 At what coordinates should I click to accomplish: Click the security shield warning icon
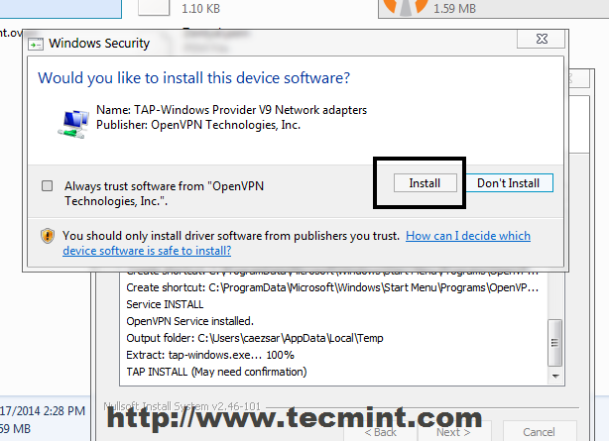click(48, 236)
